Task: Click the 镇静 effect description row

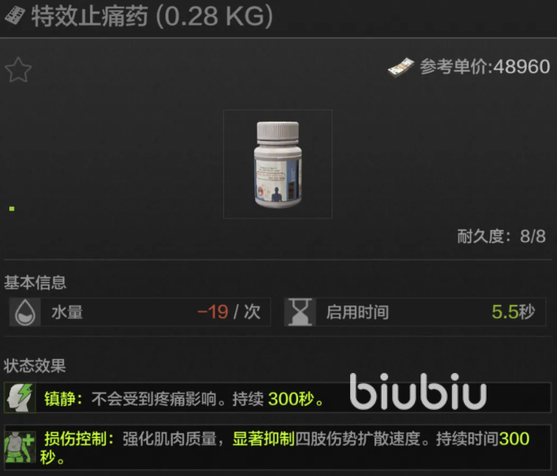Action: pyautogui.click(x=277, y=398)
